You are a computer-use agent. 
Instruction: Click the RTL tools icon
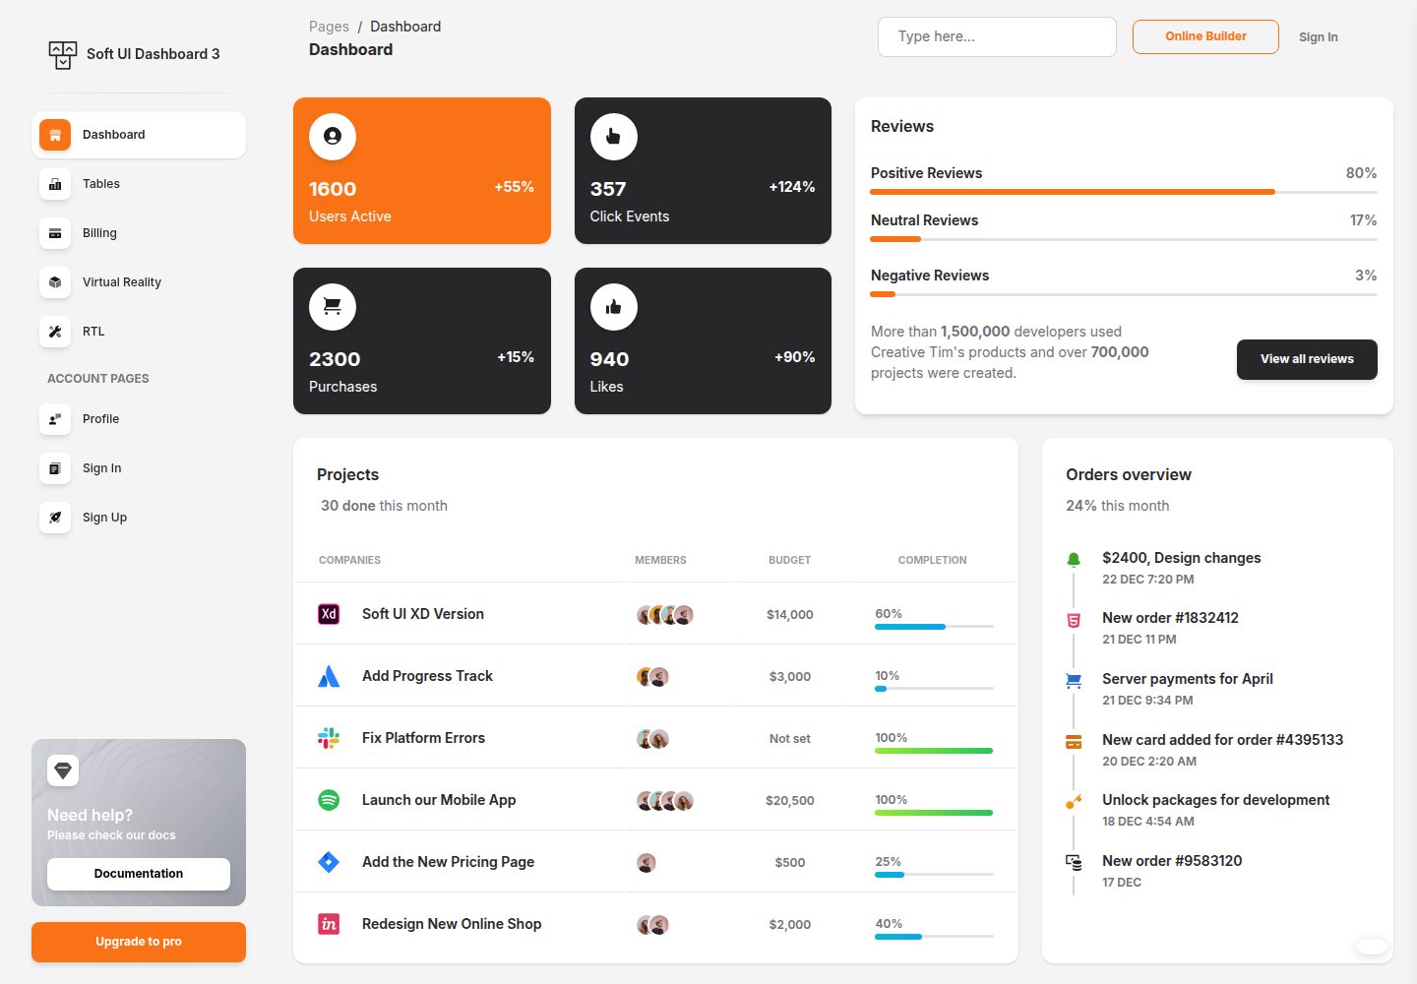coord(55,332)
